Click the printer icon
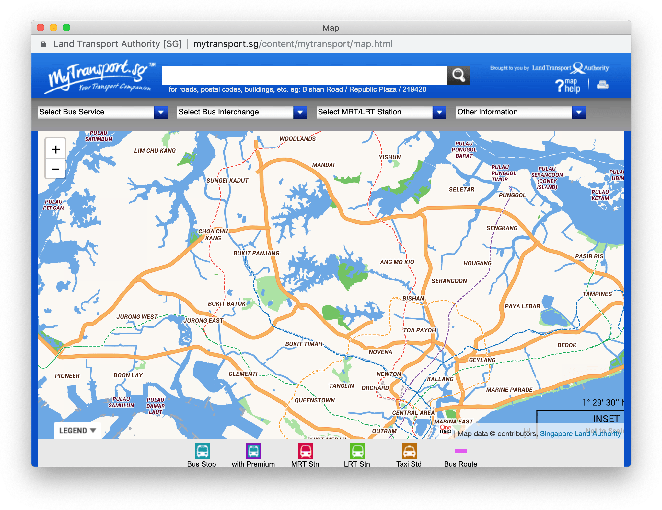Viewport: 662px width, 510px height. pos(602,85)
